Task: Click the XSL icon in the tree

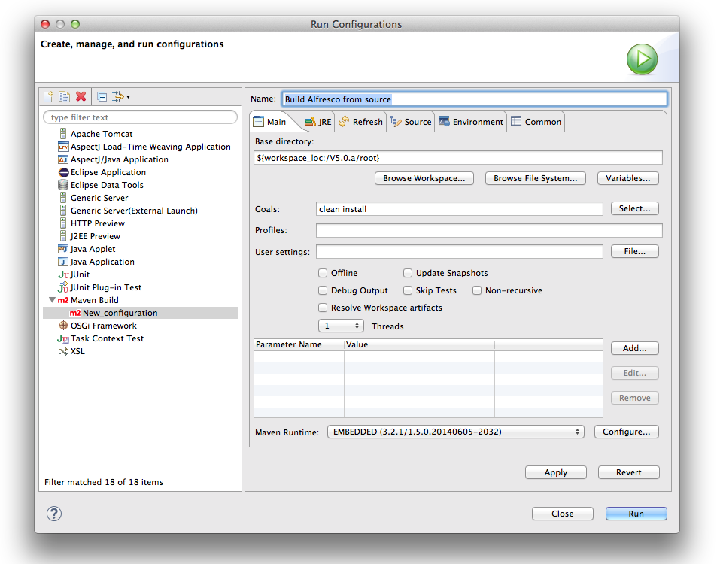Action: click(x=63, y=351)
